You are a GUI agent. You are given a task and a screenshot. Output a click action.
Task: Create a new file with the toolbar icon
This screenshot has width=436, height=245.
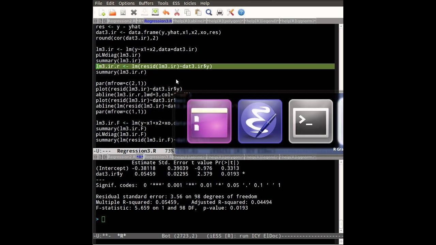[102, 13]
